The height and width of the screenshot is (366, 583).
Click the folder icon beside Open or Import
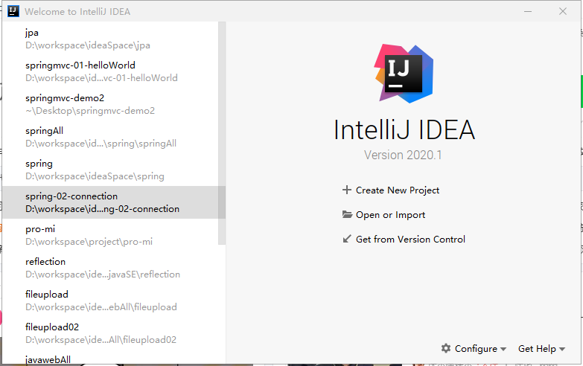(x=347, y=214)
